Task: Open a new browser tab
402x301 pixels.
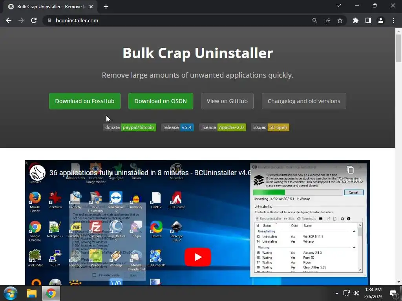Action: 106,7
